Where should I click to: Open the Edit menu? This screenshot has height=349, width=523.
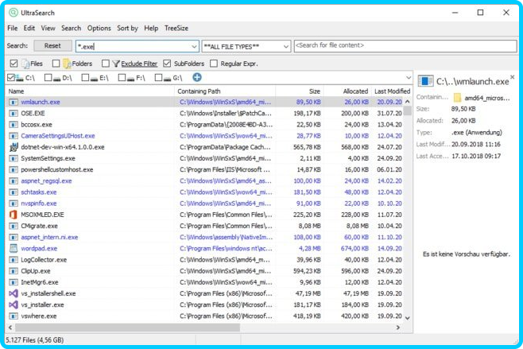click(29, 28)
